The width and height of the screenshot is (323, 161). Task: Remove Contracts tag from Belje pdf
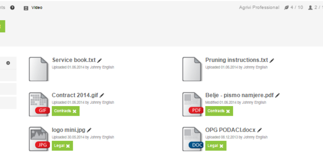coord(228,111)
